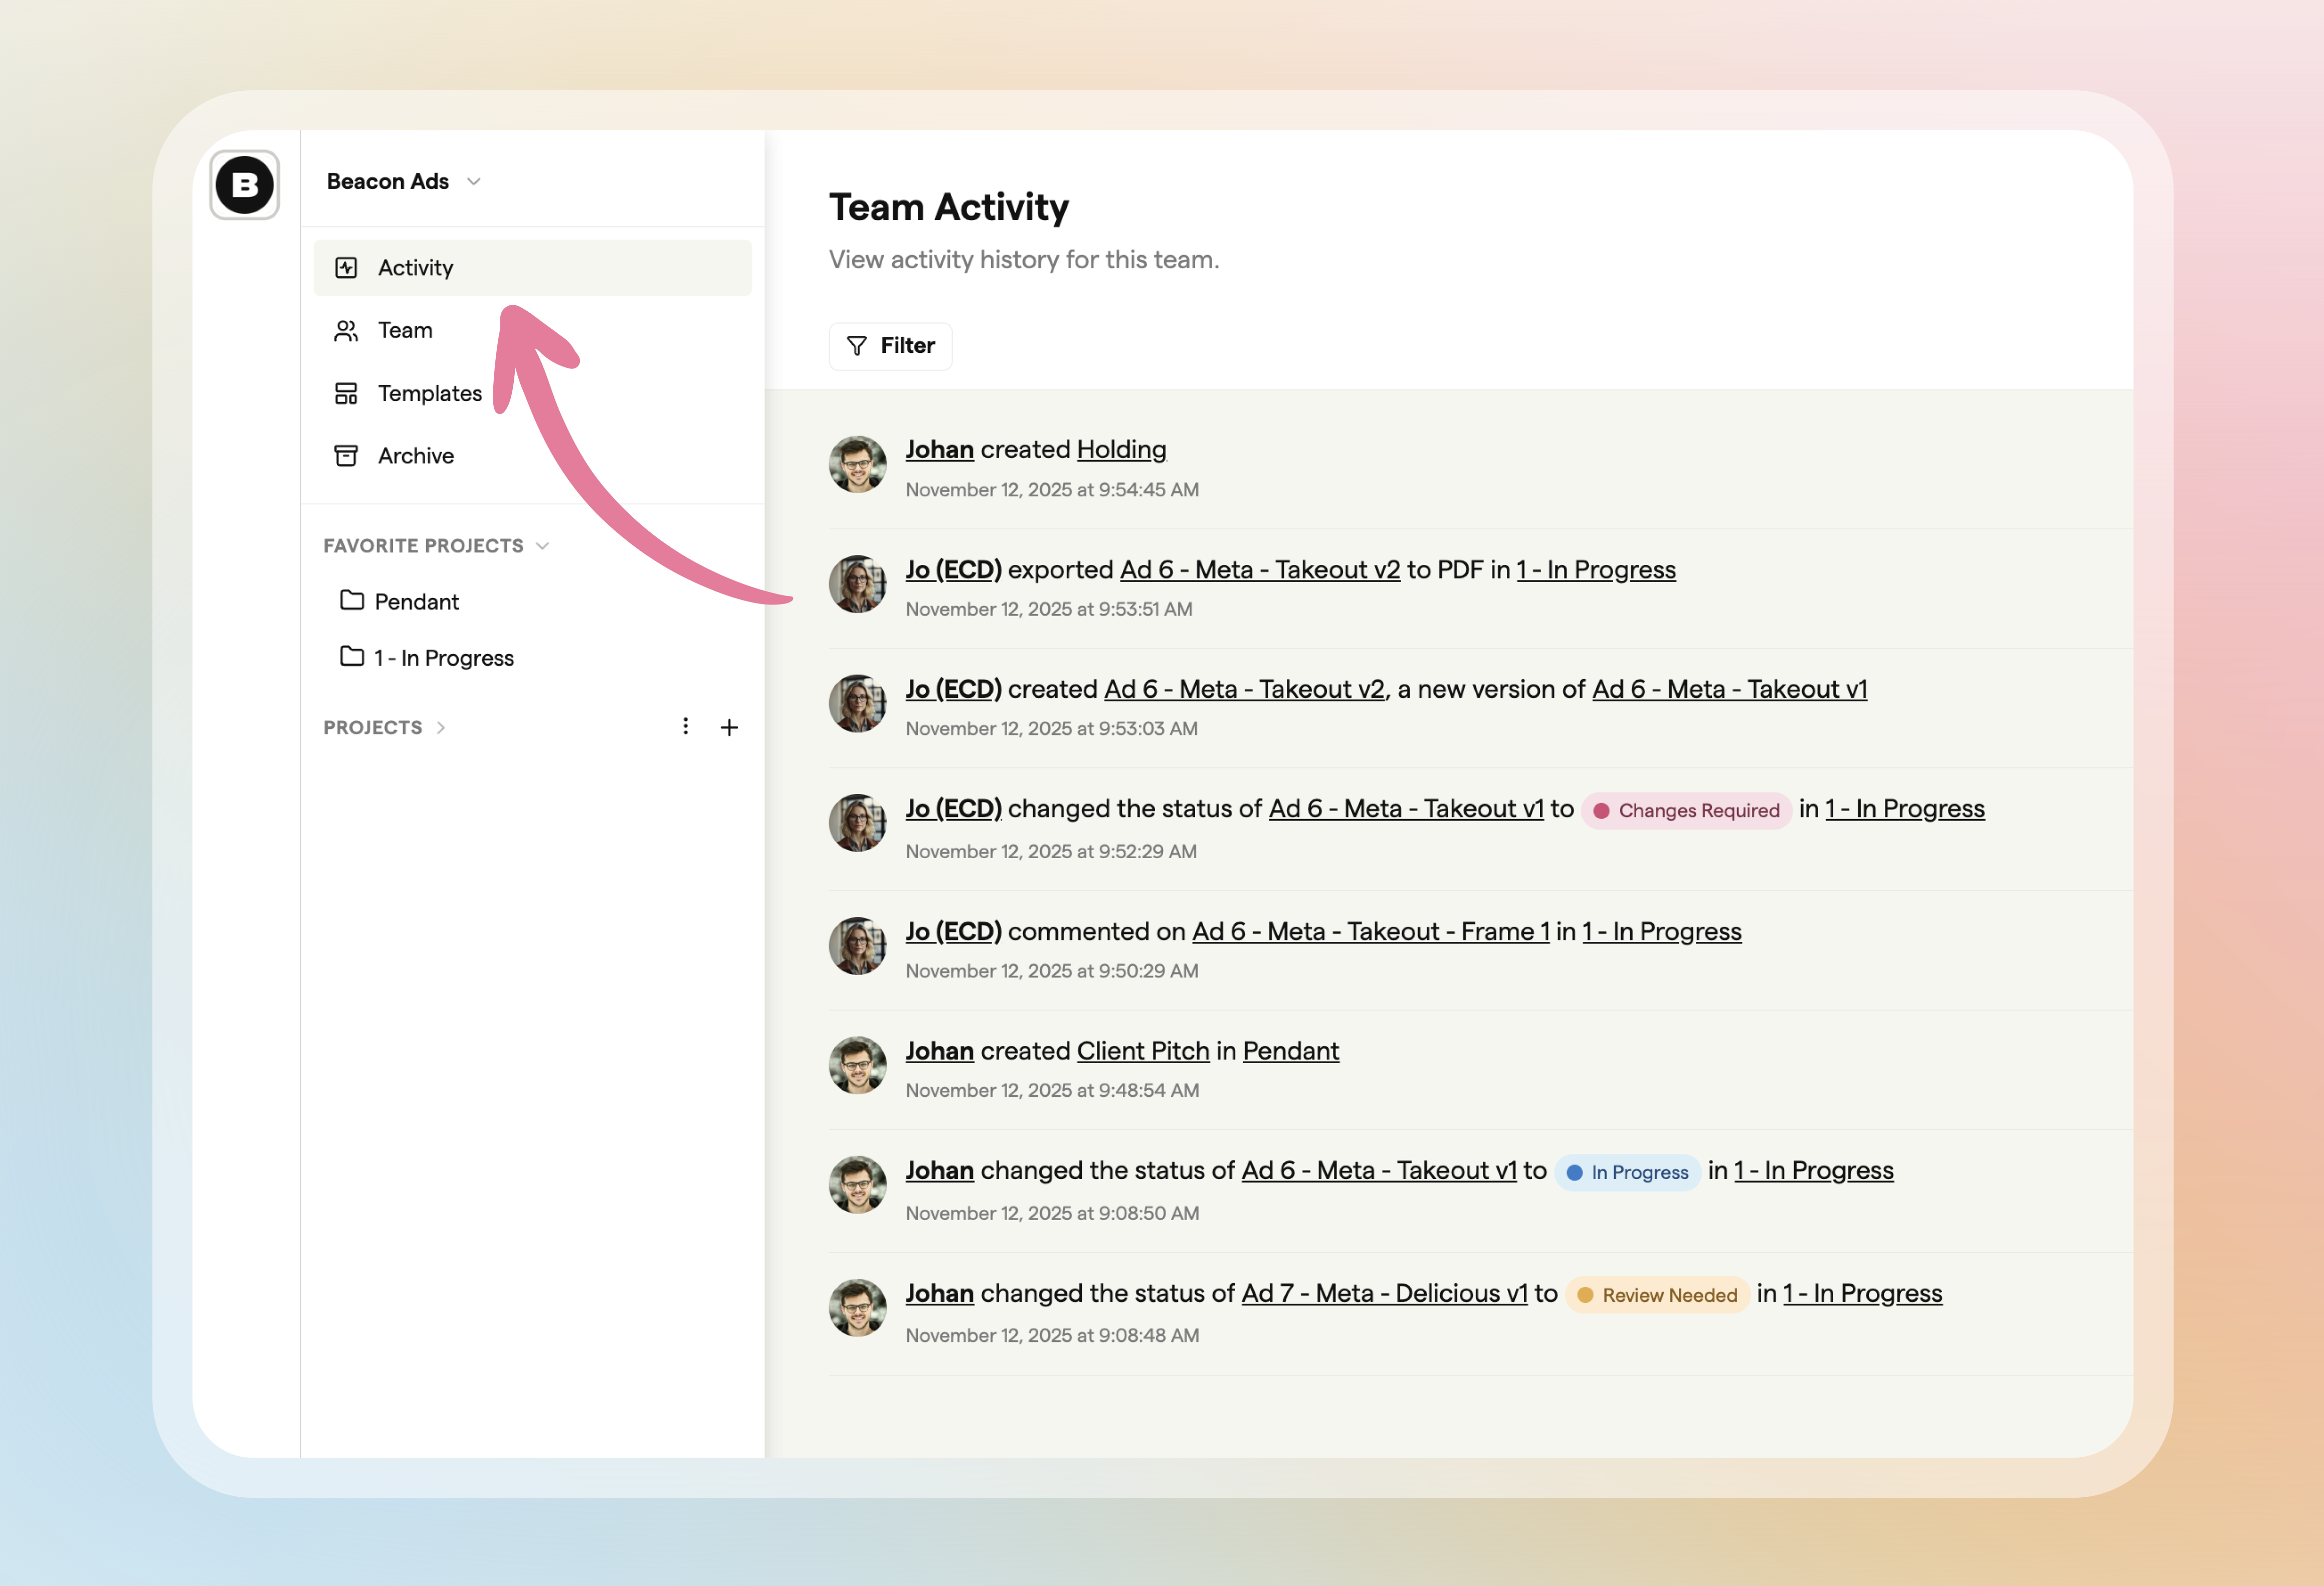This screenshot has height=1586, width=2324.
Task: Open the Projects three-dot options menu
Action: 685,727
